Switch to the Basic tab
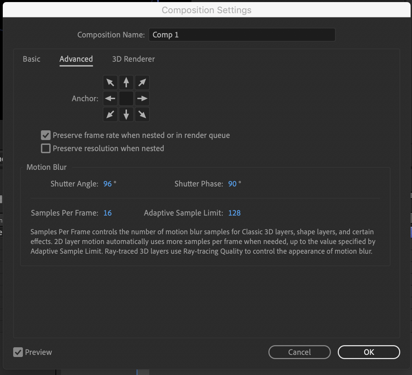412x375 pixels. pos(31,59)
